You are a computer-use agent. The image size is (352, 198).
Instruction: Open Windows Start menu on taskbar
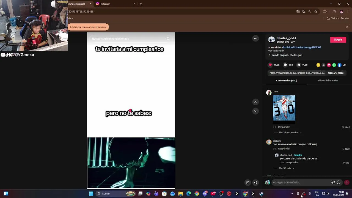click(x=91, y=194)
